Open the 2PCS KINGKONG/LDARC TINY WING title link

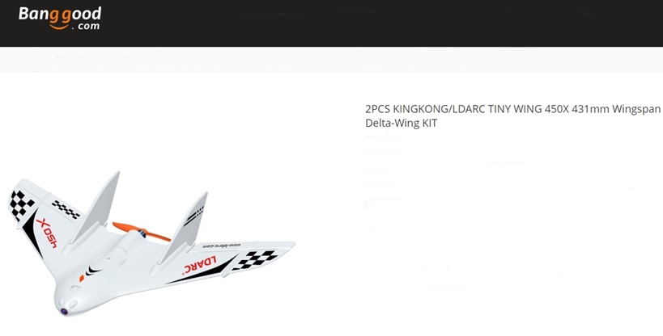tap(512, 116)
